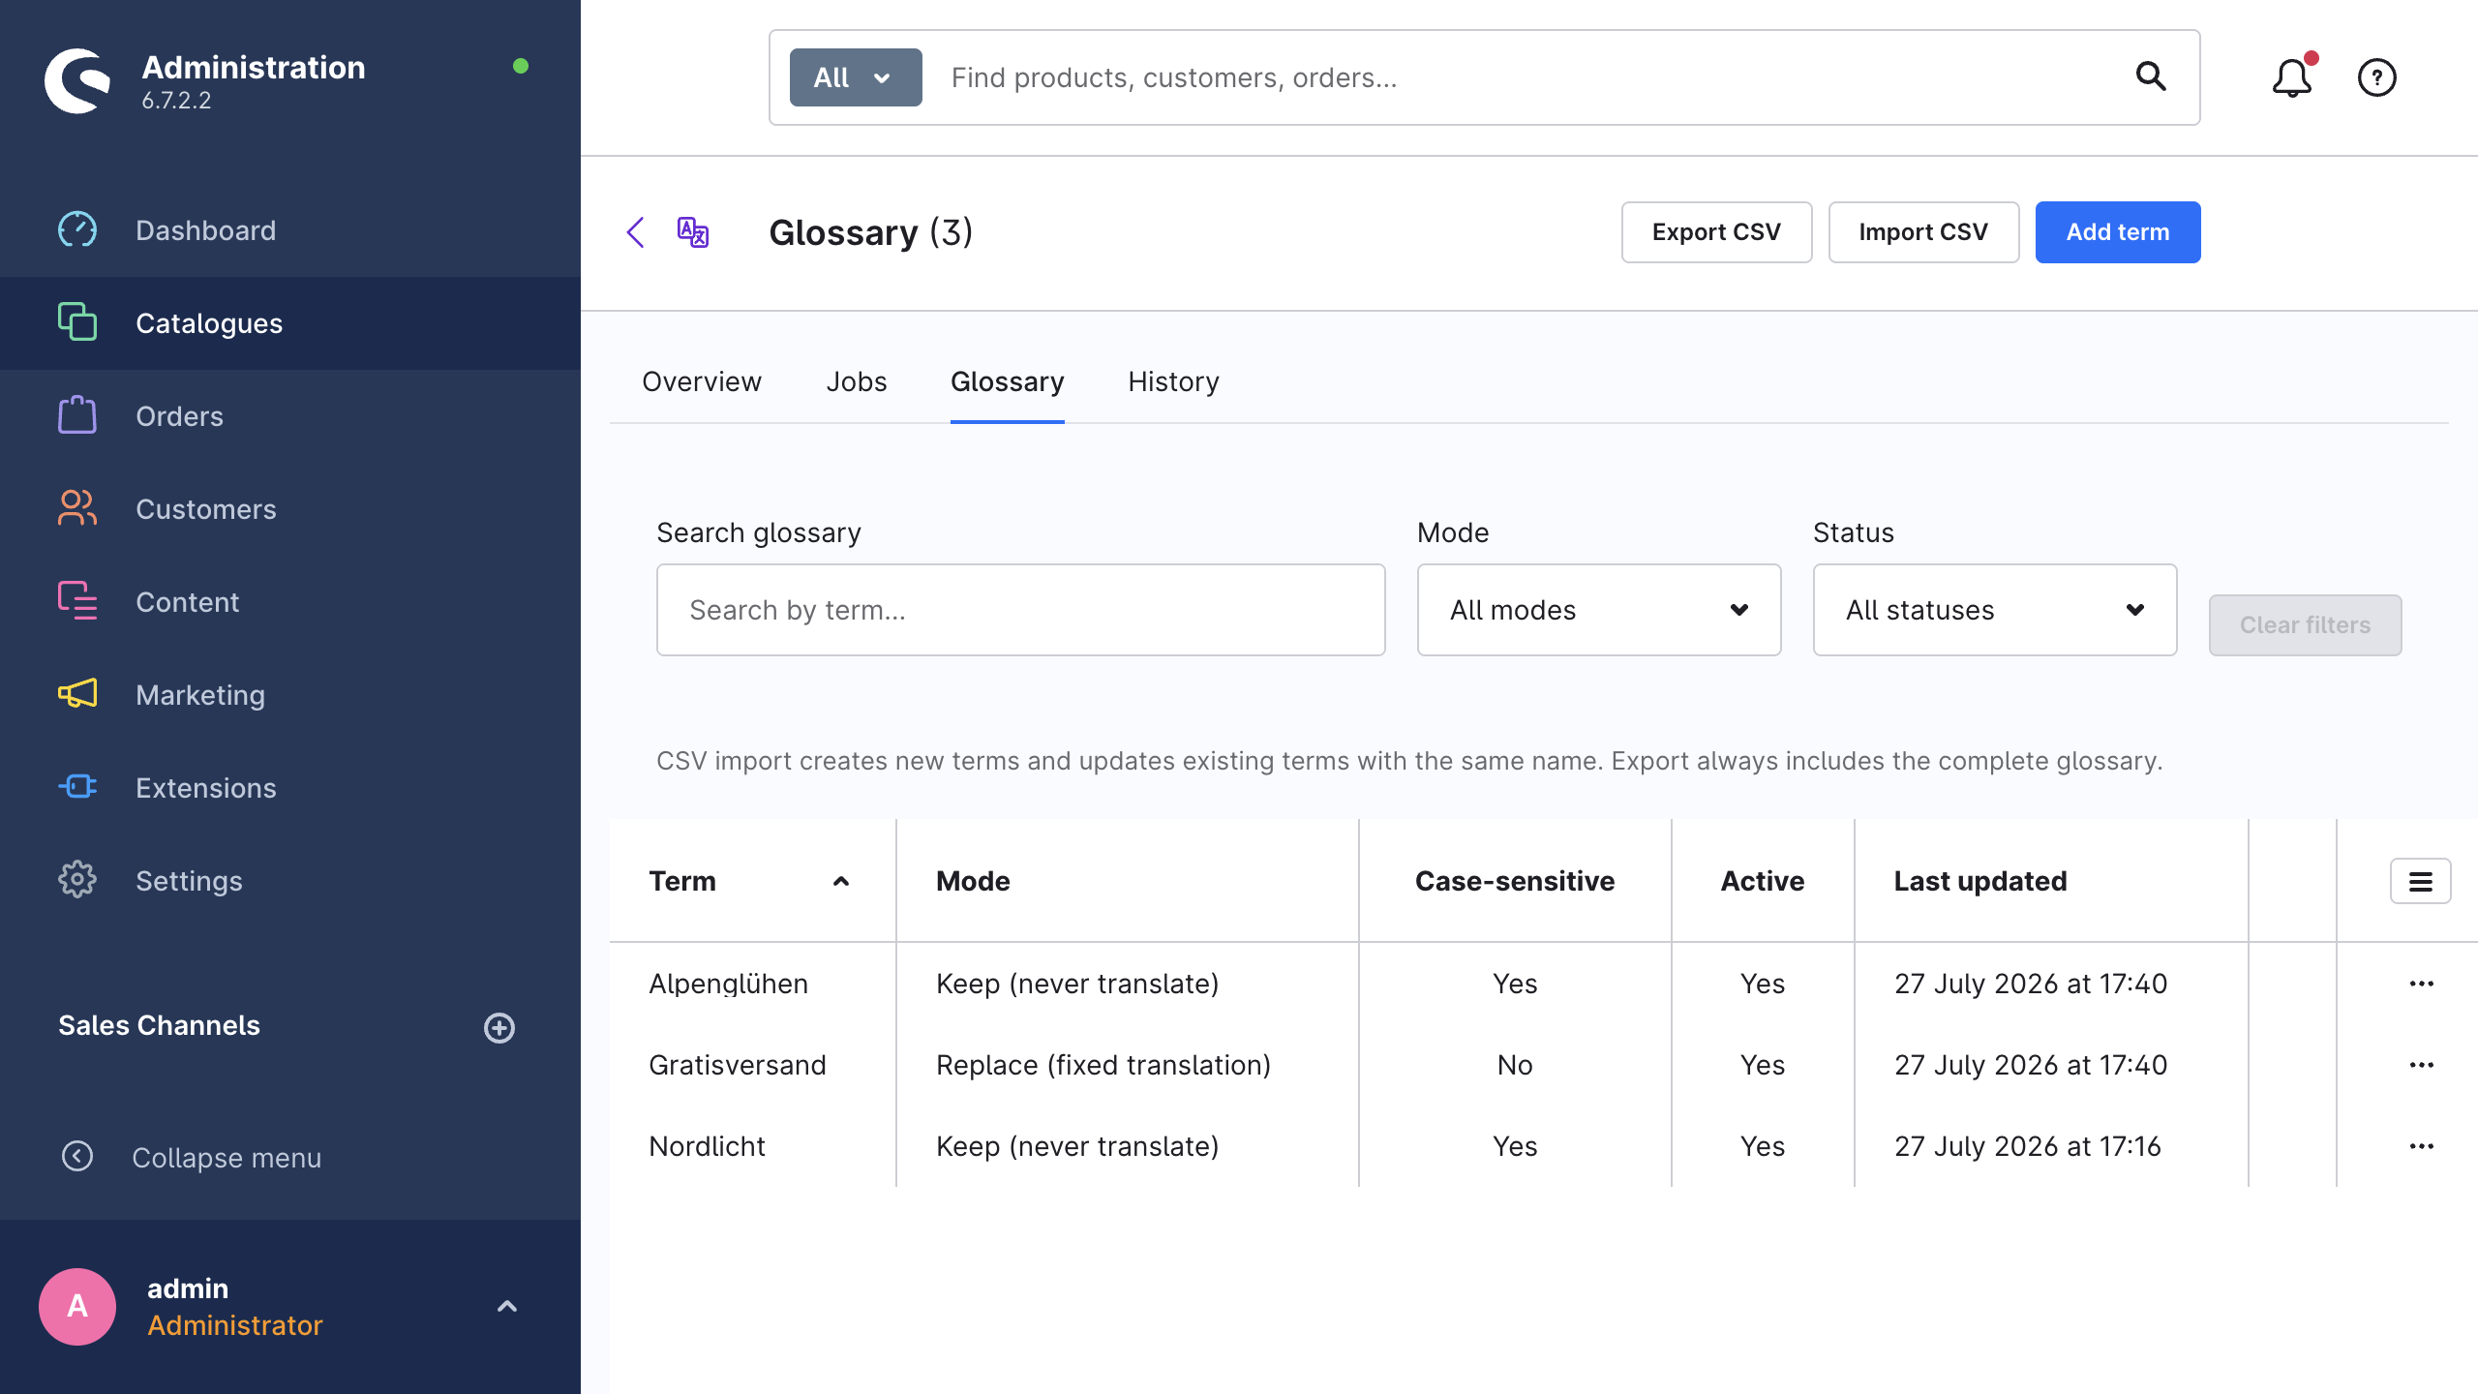
Task: Click the Case-sensitive column header
Action: click(1515, 881)
